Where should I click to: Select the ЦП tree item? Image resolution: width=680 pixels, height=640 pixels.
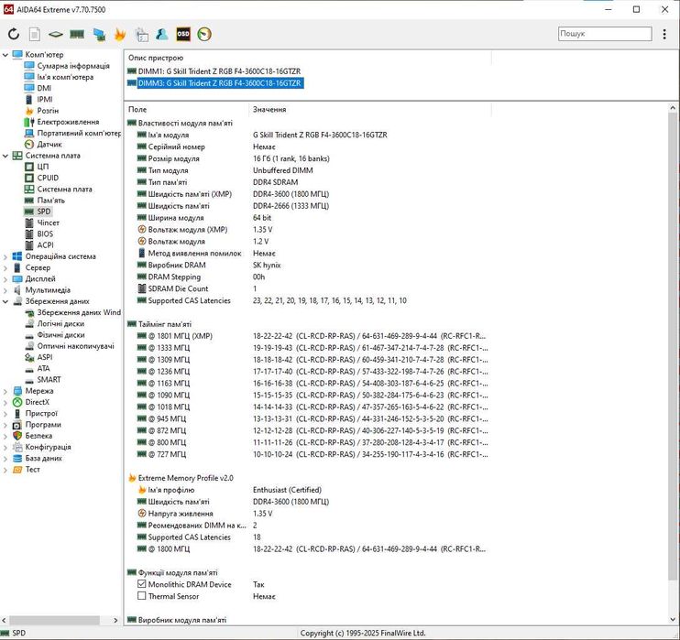[42, 167]
